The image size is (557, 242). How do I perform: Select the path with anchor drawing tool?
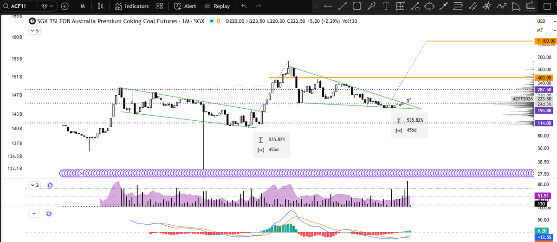click(x=415, y=7)
